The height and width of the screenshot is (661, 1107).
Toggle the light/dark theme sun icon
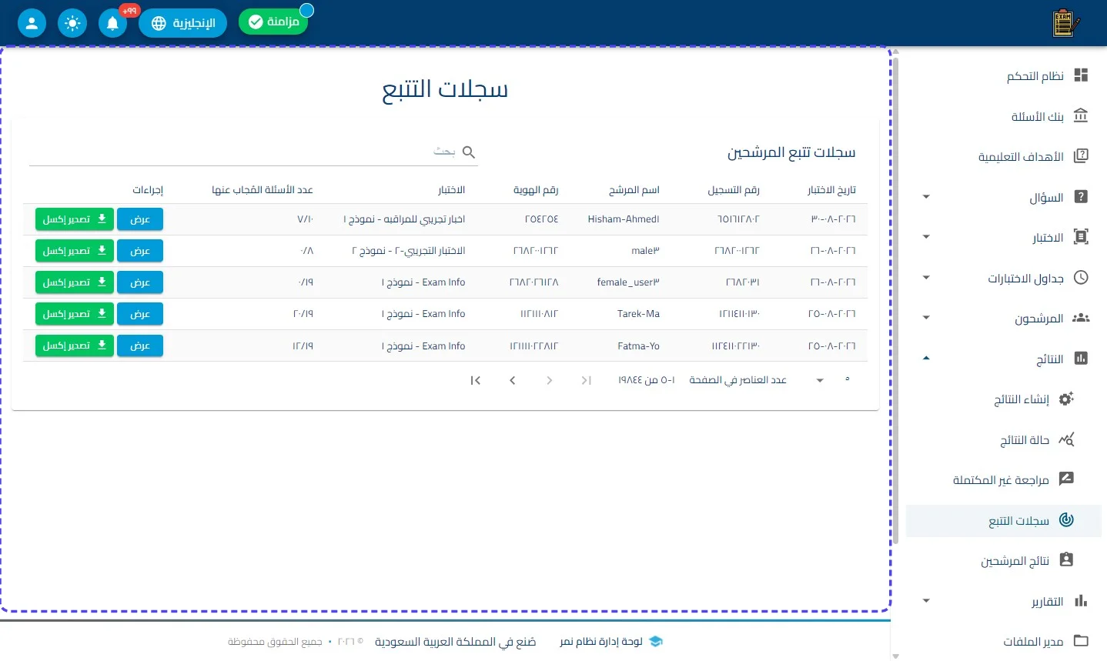(72, 23)
